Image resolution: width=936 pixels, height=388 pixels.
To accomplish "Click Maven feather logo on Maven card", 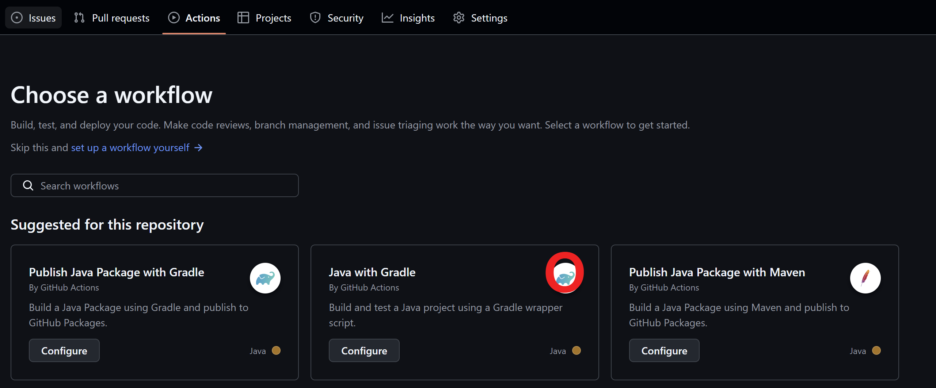I will (x=865, y=278).
